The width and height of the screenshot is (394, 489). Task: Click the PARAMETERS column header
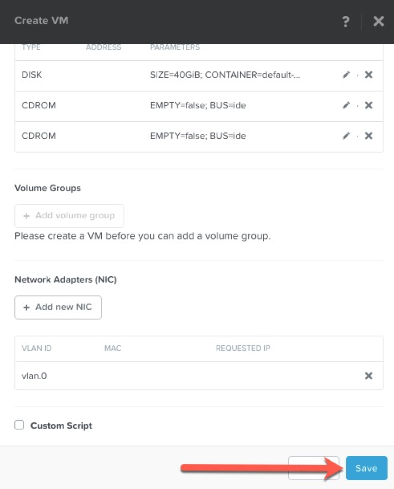click(175, 47)
